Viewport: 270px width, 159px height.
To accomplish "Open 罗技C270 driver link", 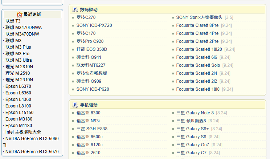I will tap(86, 17).
